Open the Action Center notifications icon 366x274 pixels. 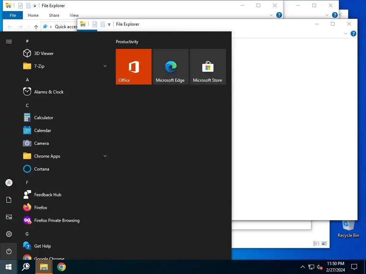point(354,267)
